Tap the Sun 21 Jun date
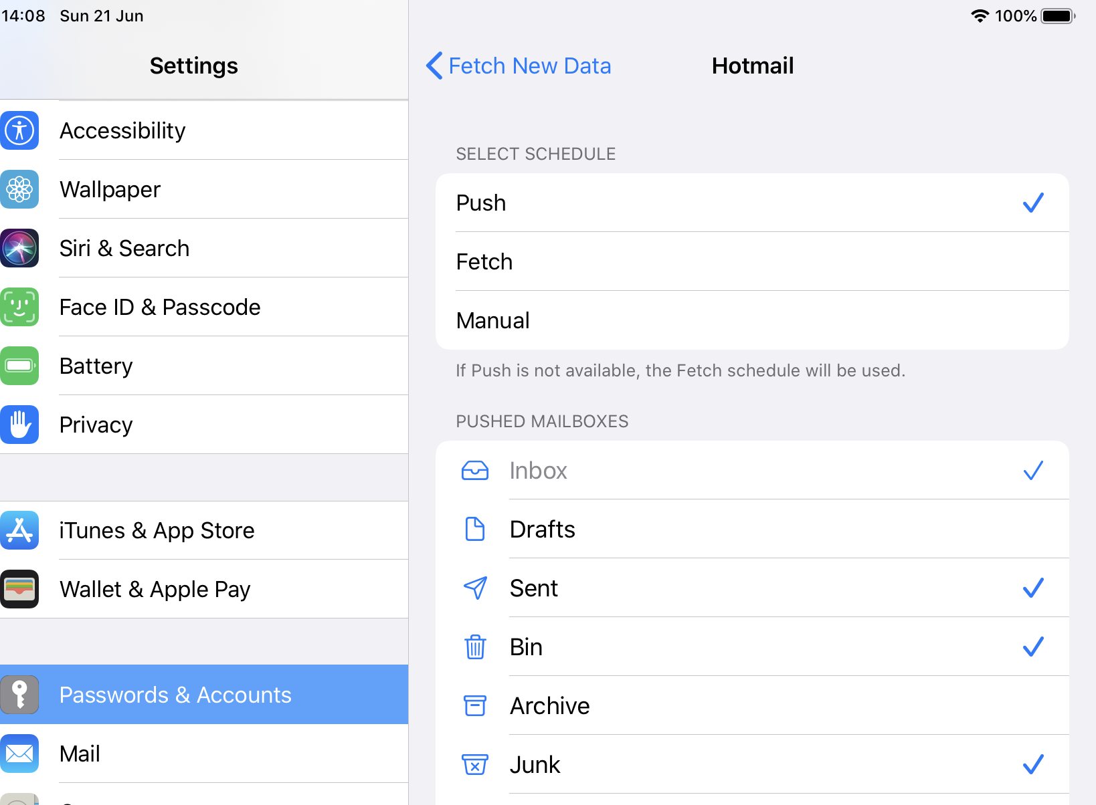The image size is (1096, 805). 102,16
